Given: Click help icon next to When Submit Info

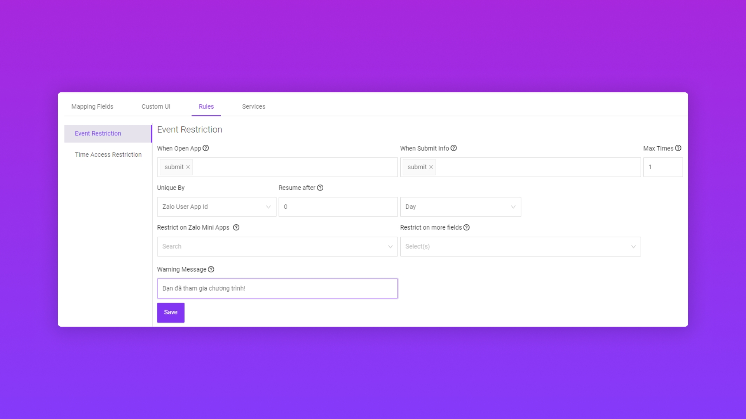Looking at the screenshot, I should coord(453,148).
